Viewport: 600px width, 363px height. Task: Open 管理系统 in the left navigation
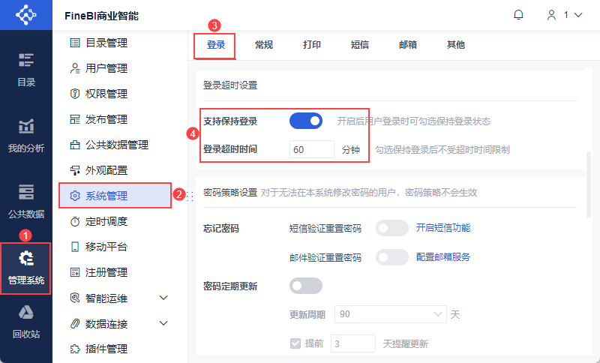(26, 268)
